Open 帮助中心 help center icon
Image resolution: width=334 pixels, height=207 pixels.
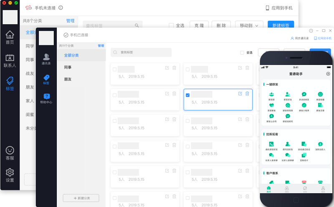[x=46, y=98]
